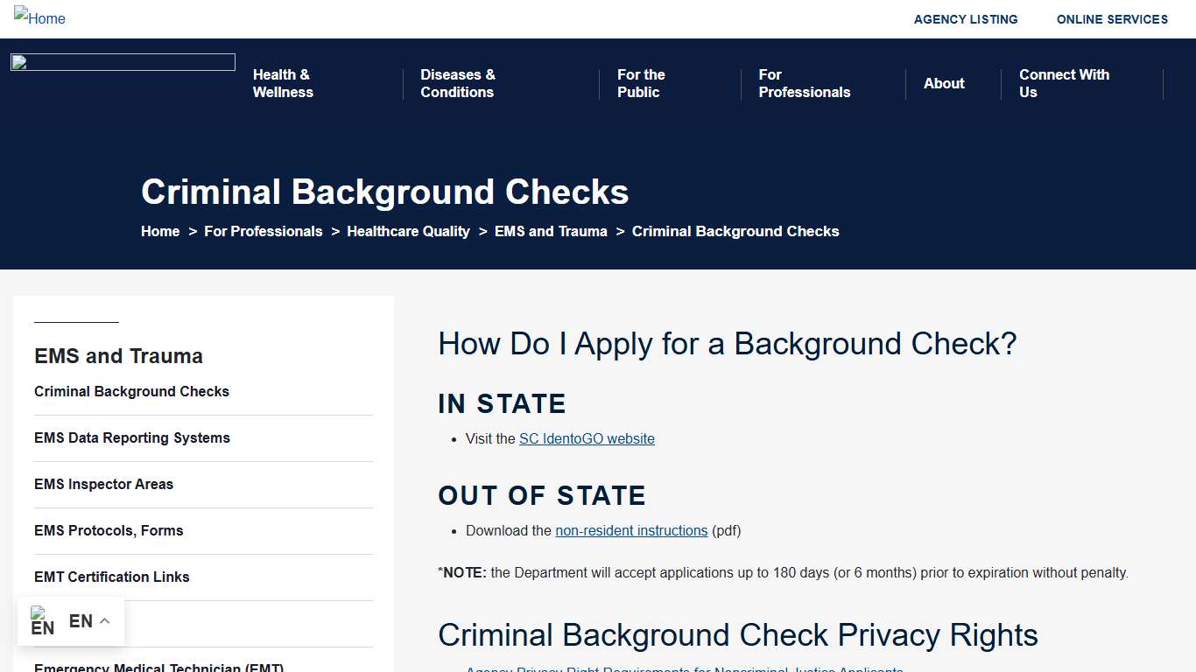Download the non-resident instructions PDF
The height and width of the screenshot is (672, 1196).
(631, 530)
